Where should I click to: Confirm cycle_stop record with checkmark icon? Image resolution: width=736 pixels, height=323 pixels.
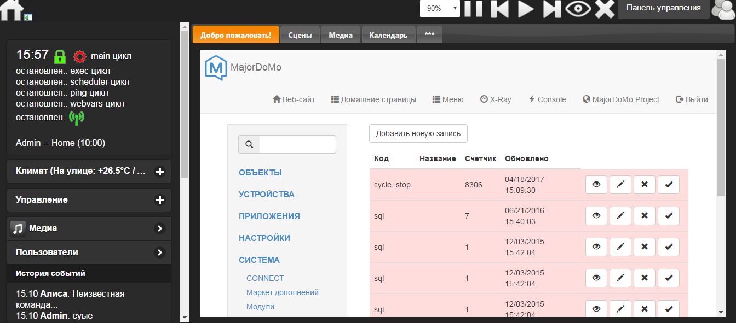pos(669,185)
